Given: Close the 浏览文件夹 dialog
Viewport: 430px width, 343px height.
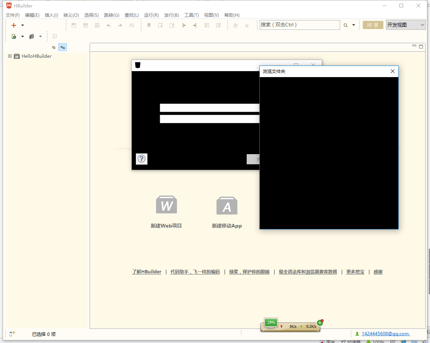Looking at the screenshot, I should coord(392,72).
